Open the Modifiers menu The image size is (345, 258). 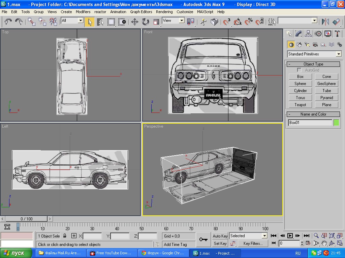pos(83,12)
